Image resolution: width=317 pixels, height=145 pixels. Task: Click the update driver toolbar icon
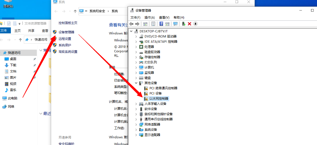pyautogui.click(x=183, y=24)
